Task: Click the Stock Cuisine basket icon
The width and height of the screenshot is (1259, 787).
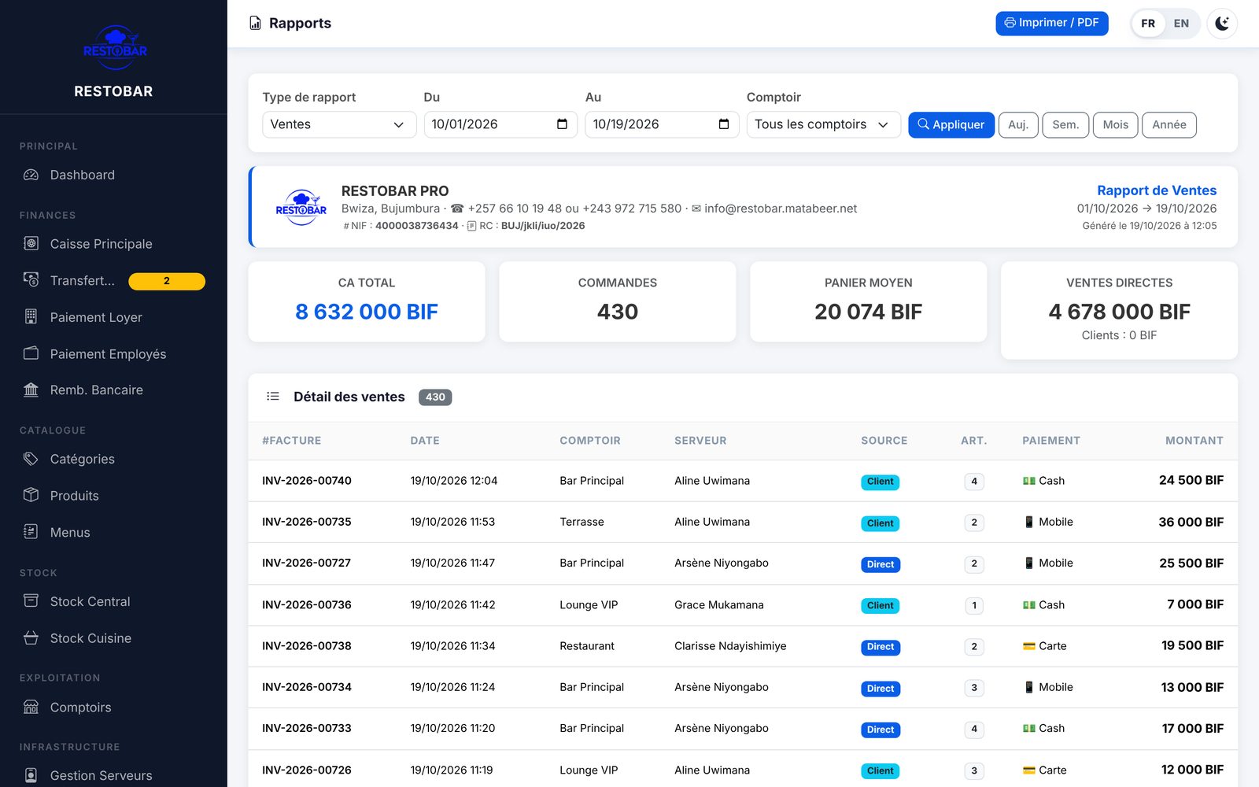Action: pos(31,638)
